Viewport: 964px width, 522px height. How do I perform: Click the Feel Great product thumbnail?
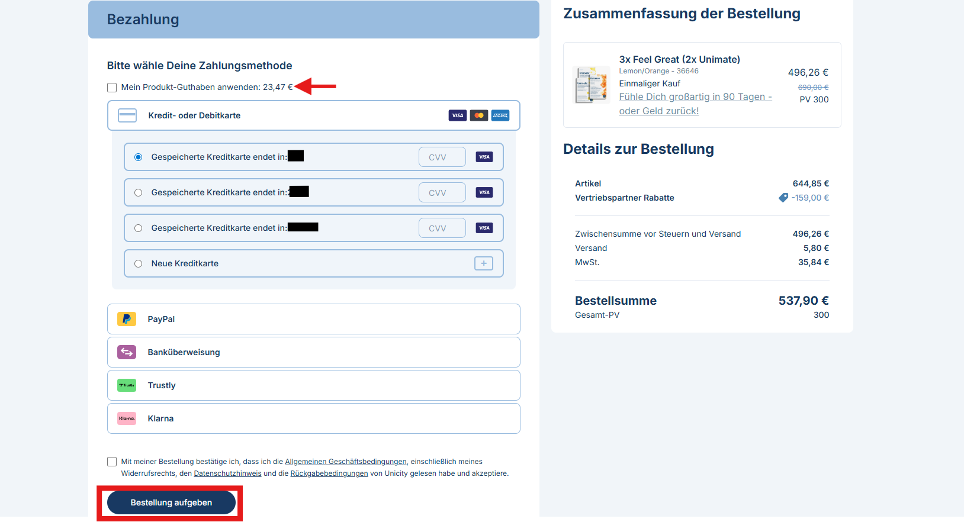pos(592,85)
